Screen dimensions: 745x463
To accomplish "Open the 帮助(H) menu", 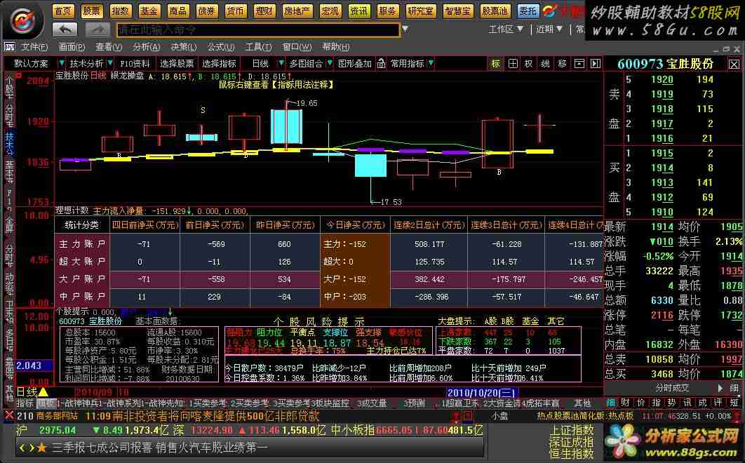I will point(336,46).
